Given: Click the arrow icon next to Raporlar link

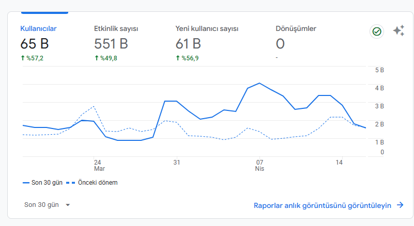Looking at the screenshot, I should 400,205.
